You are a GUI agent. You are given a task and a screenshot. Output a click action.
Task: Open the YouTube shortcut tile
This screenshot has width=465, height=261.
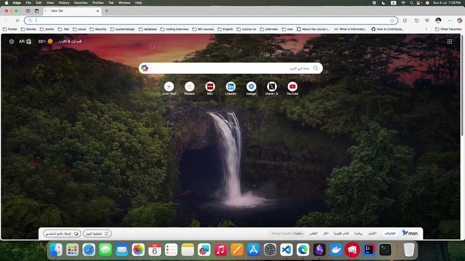click(x=292, y=89)
